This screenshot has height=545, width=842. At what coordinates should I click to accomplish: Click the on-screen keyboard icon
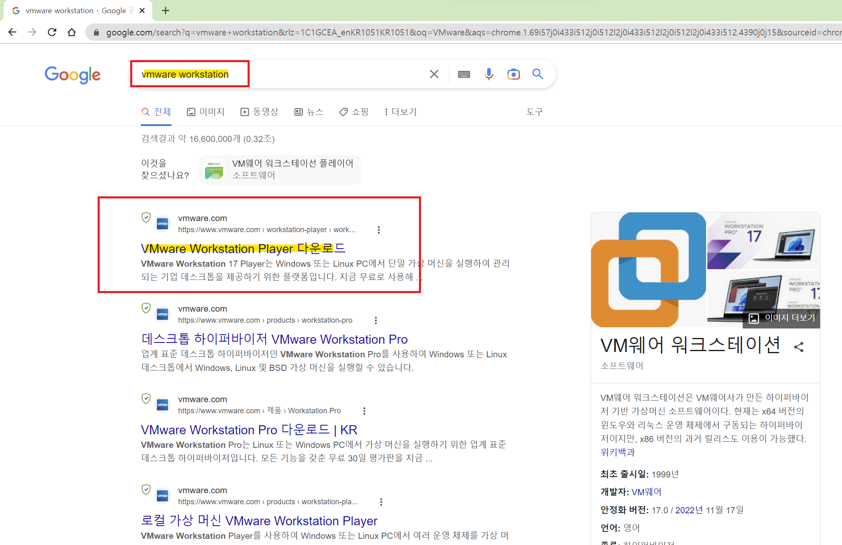coord(464,74)
